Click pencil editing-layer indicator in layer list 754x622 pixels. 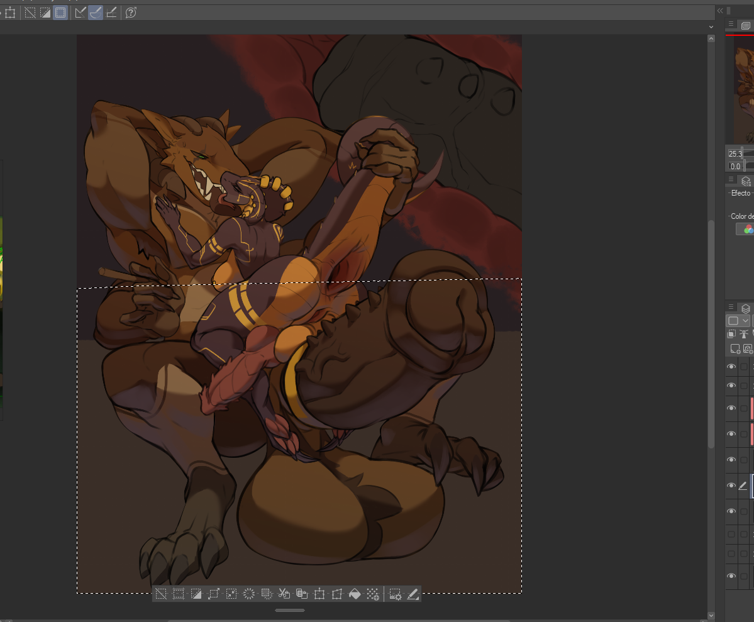tap(743, 486)
